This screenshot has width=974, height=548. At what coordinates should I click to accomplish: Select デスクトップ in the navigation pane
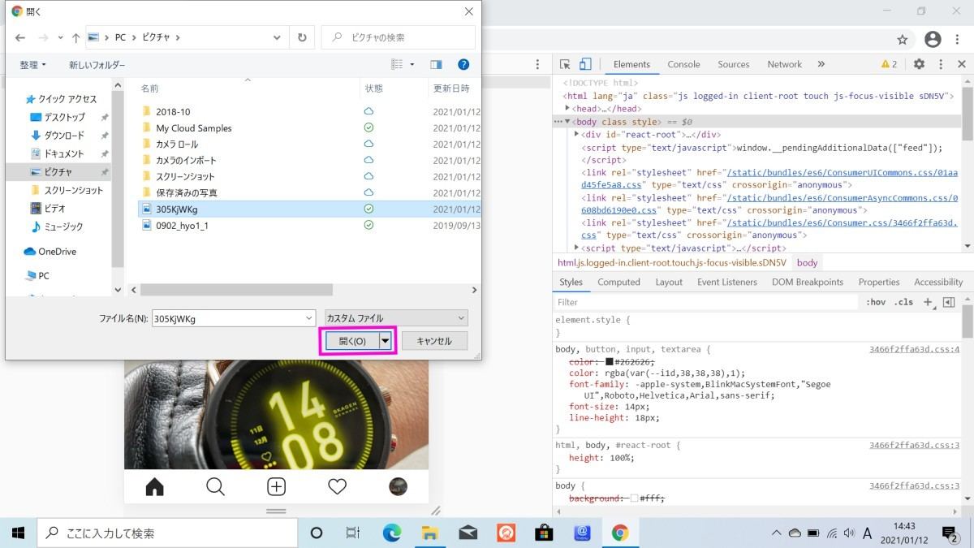point(64,117)
